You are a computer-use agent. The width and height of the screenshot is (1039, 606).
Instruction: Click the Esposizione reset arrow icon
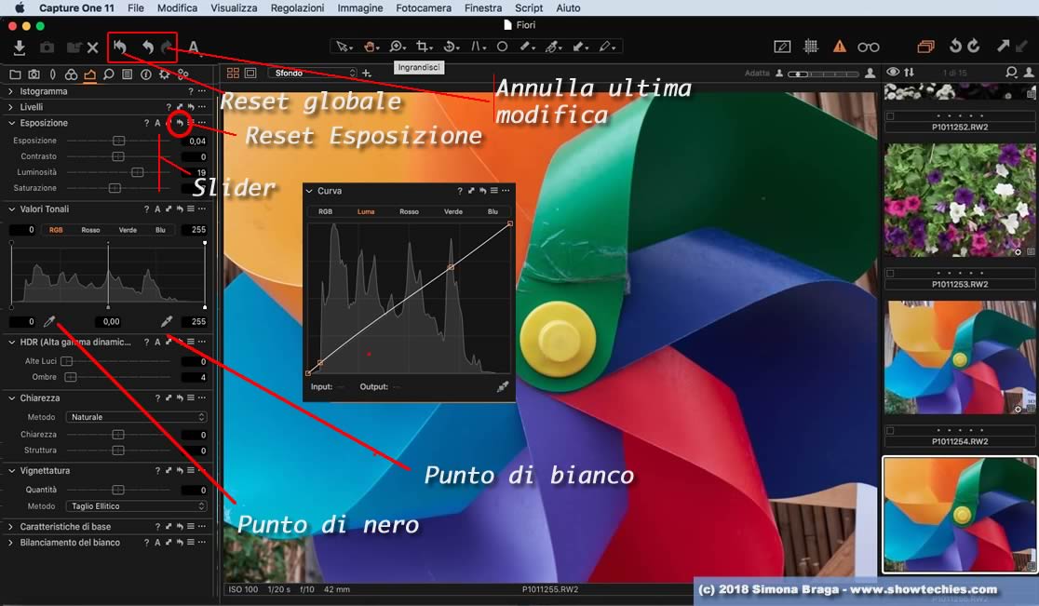[179, 123]
